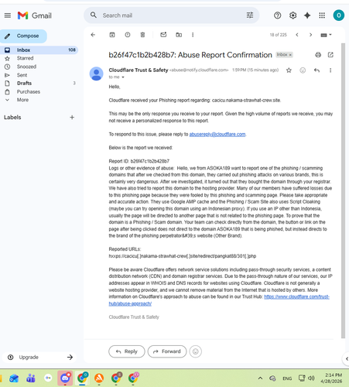349x387 pixels.
Task: Expand the More sidebar section
Action: [x=22, y=100]
